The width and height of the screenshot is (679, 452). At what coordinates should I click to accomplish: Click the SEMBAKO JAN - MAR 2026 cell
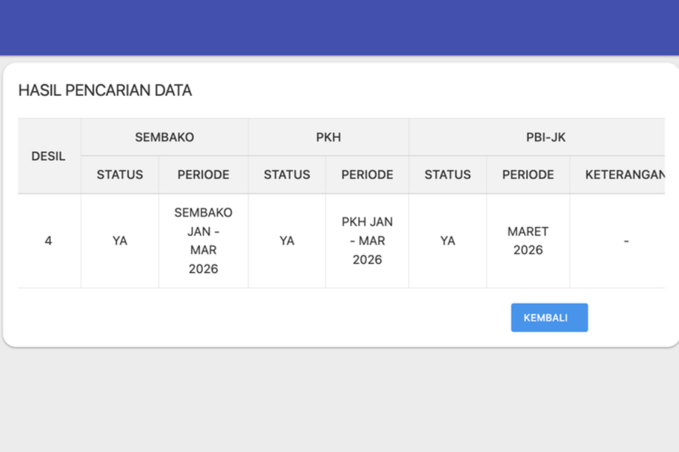click(x=203, y=241)
